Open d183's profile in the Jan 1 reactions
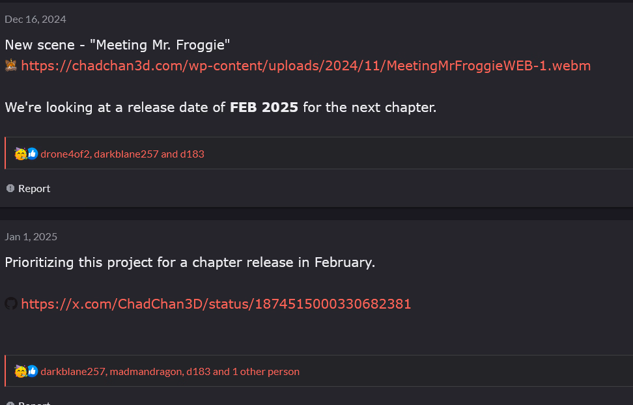The width and height of the screenshot is (633, 405). tap(198, 372)
